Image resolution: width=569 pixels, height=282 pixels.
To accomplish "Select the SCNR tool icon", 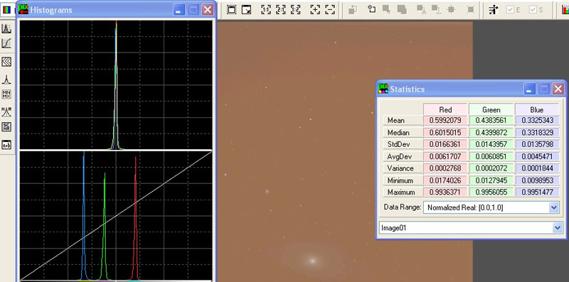I will pyautogui.click(x=6, y=127).
